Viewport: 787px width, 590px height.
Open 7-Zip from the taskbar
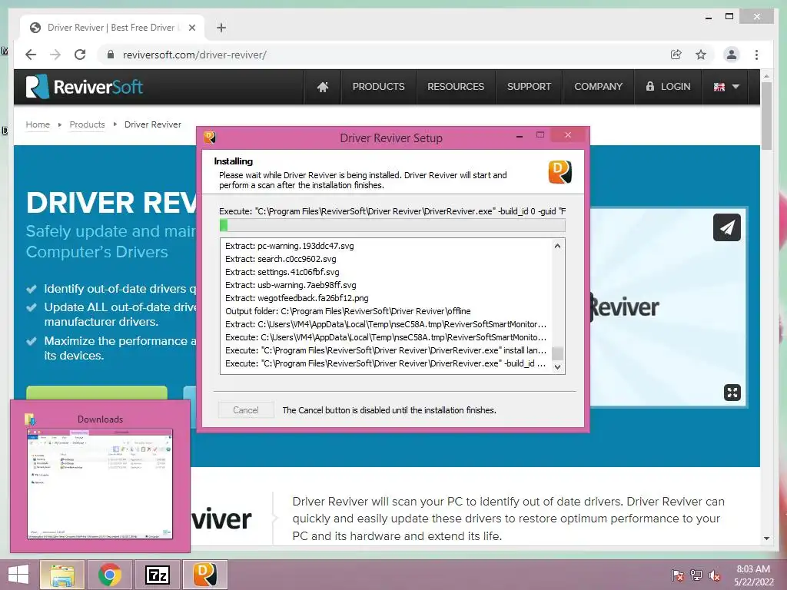point(157,575)
